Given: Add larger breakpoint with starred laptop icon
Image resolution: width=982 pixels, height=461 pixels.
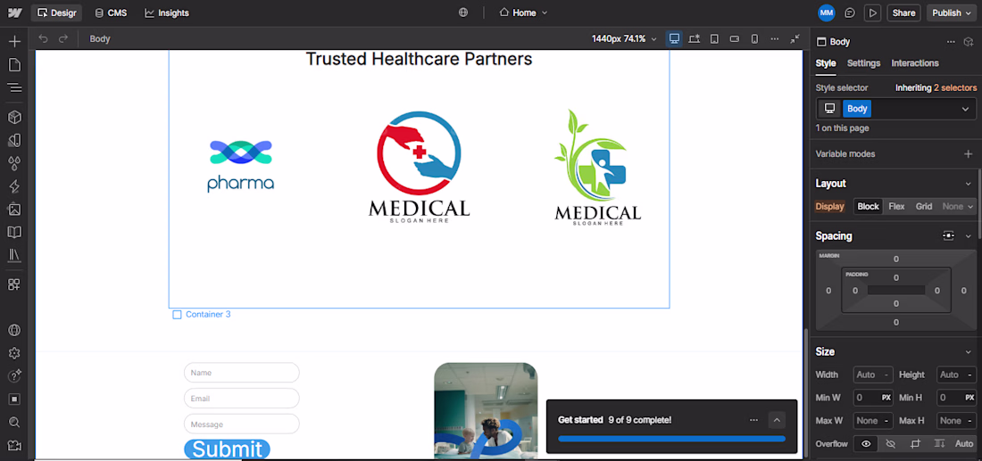Looking at the screenshot, I should 694,38.
